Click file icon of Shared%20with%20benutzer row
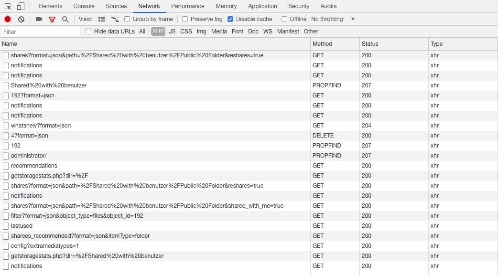The image size is (498, 276). point(6,85)
